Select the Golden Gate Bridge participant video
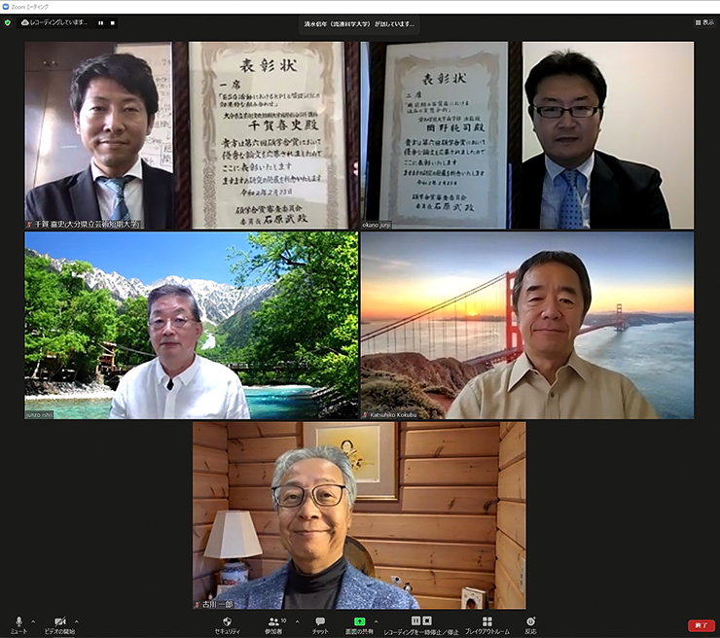Image resolution: width=720 pixels, height=638 pixels. coord(527,325)
